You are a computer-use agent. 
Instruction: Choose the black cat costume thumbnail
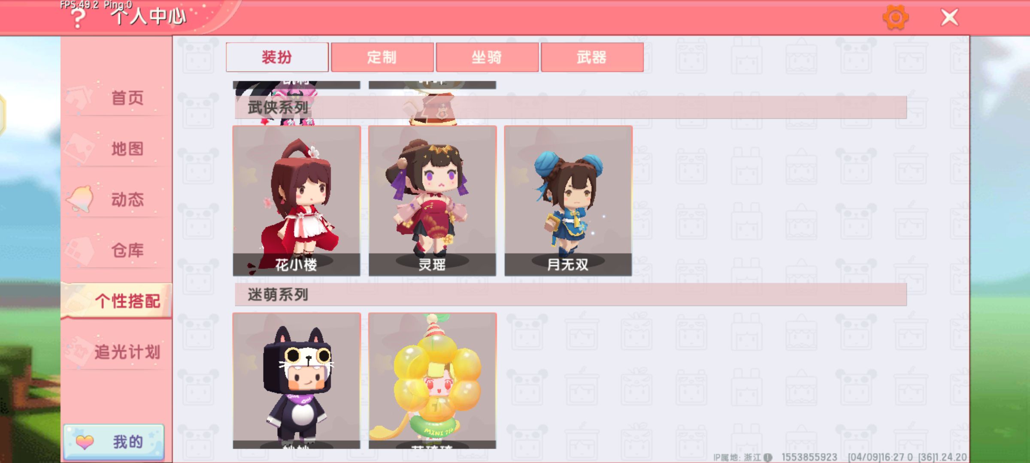(297, 381)
